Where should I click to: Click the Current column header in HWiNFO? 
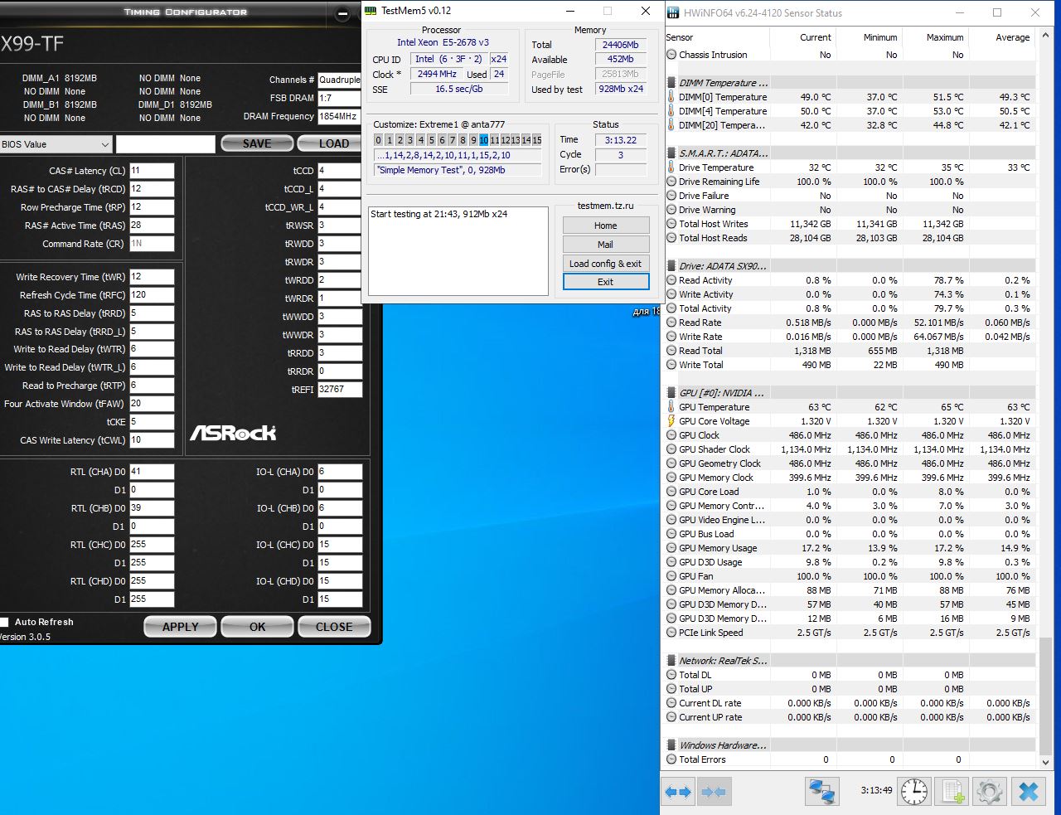point(816,37)
